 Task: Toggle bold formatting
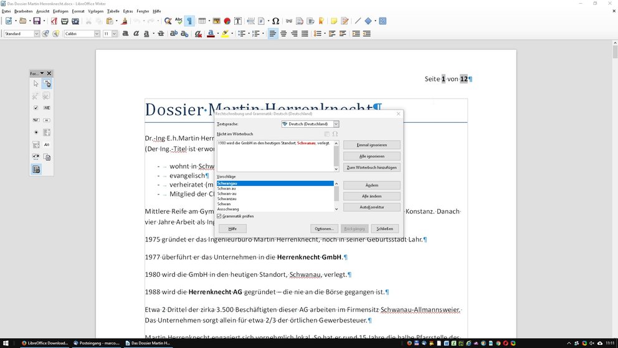click(x=125, y=34)
